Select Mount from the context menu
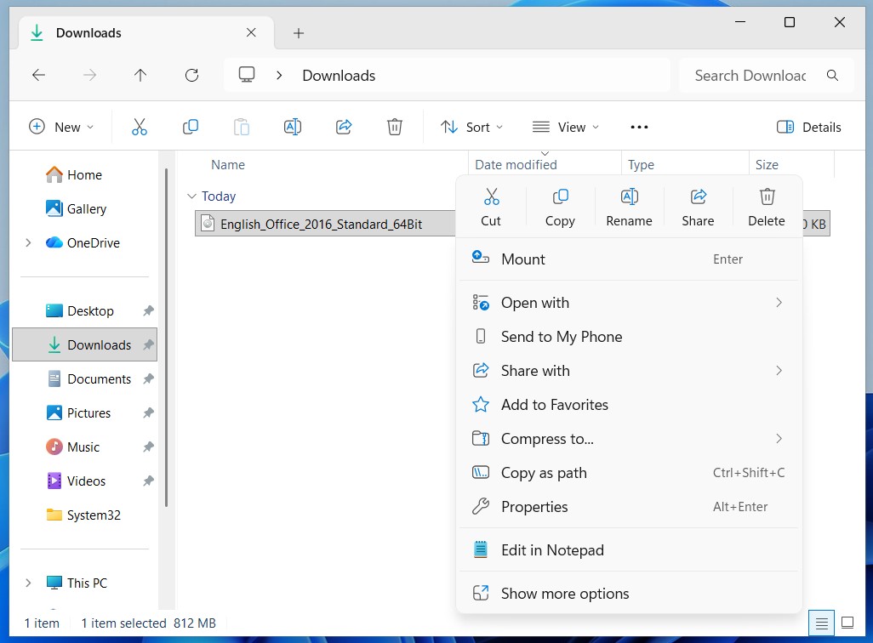The height and width of the screenshot is (643, 873). coord(523,259)
